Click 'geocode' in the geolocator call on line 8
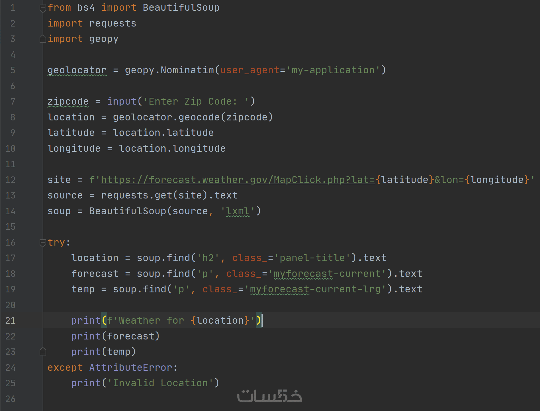 [x=199, y=117]
